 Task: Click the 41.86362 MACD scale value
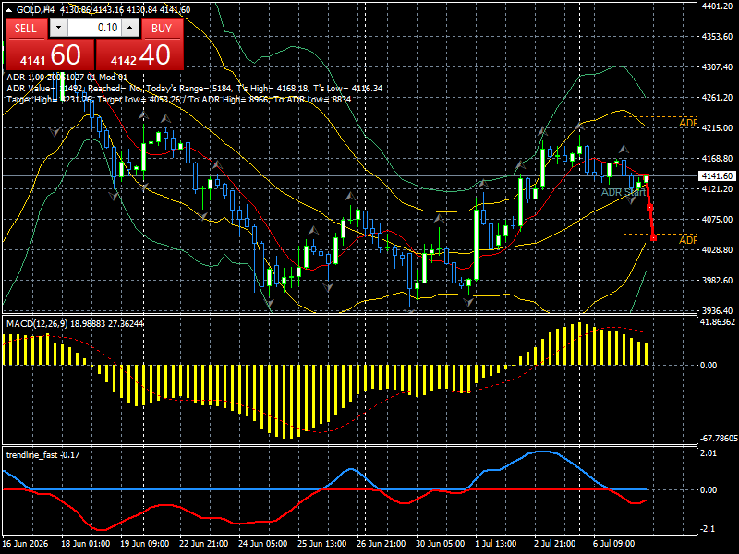[718, 322]
